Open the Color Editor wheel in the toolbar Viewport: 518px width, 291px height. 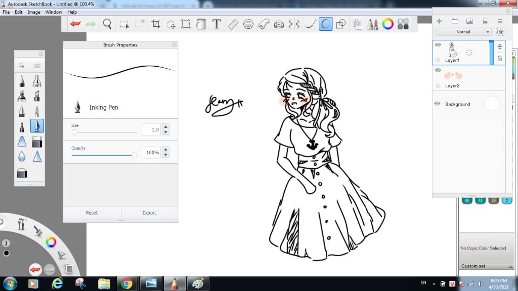point(388,24)
